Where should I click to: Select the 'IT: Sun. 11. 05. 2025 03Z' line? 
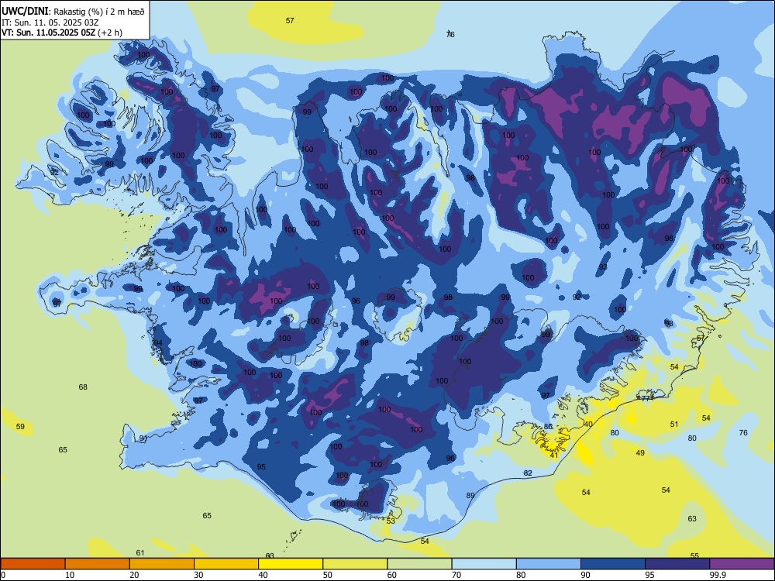tap(50, 22)
